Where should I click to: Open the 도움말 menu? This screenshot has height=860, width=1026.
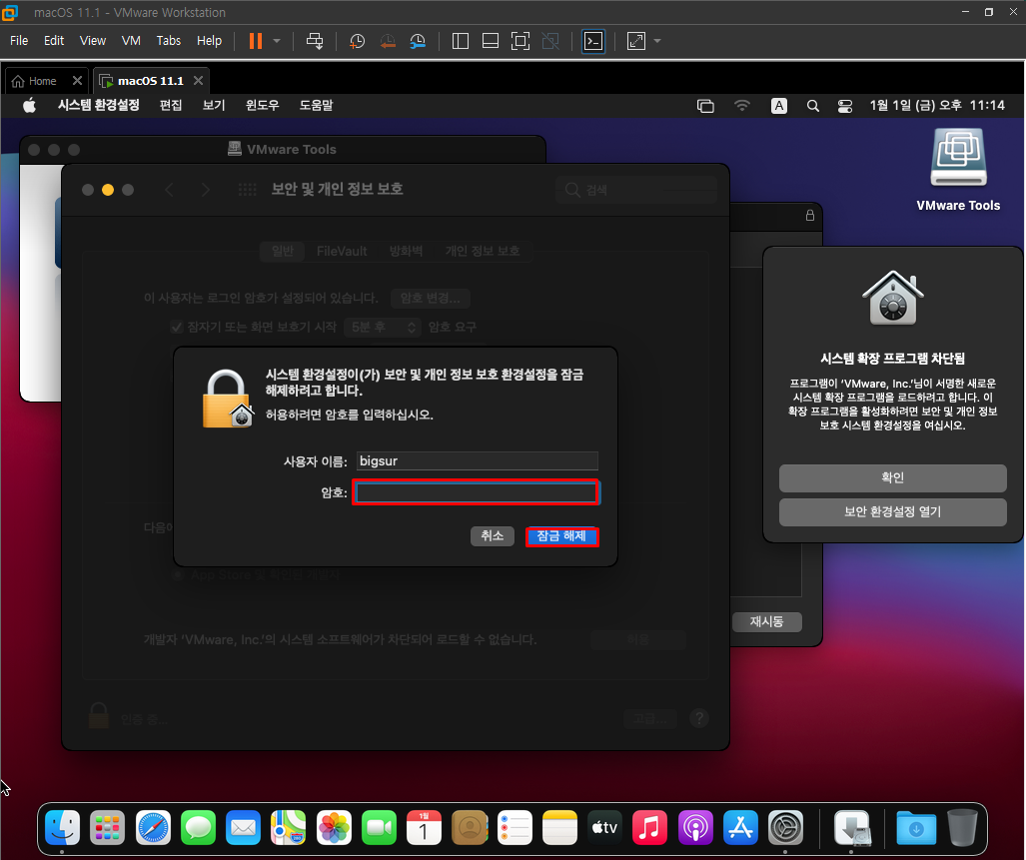click(x=316, y=105)
